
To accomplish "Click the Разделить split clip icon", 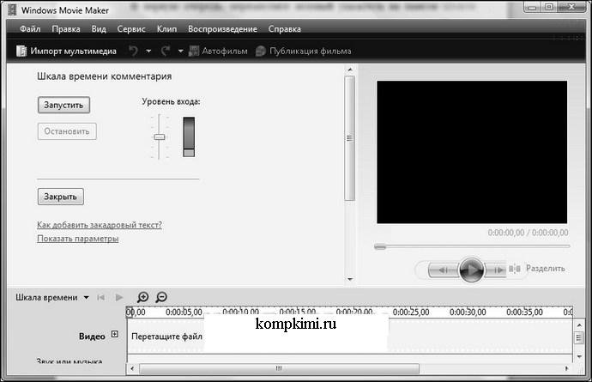I will click(x=516, y=269).
